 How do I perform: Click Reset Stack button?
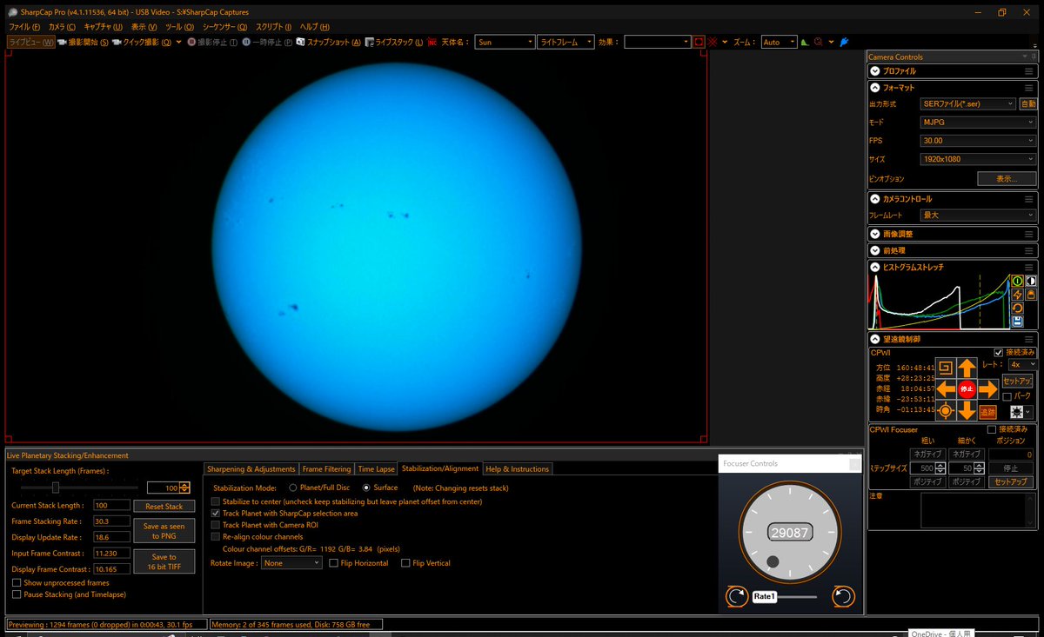[x=164, y=506]
